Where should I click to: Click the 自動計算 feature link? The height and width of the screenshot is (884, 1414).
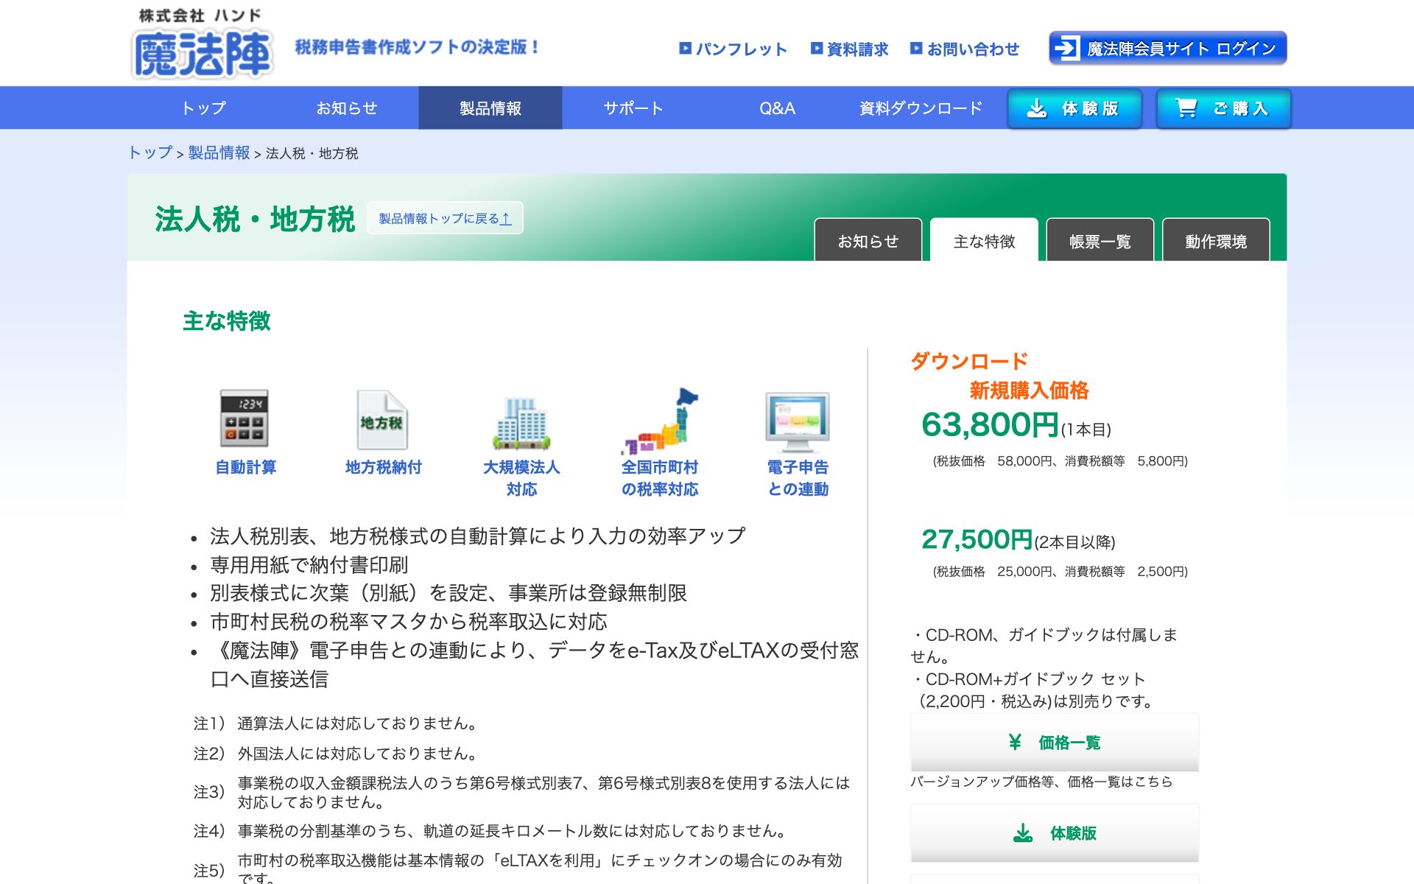click(245, 467)
